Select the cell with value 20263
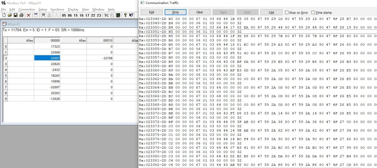This screenshot has height=168, width=377. pyautogui.click(x=47, y=93)
